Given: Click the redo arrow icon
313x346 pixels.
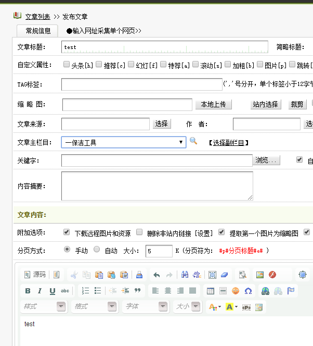Looking at the screenshot, I should click(169, 275).
